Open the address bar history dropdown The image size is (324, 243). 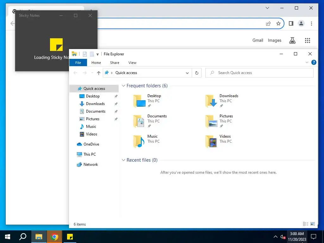click(x=187, y=73)
